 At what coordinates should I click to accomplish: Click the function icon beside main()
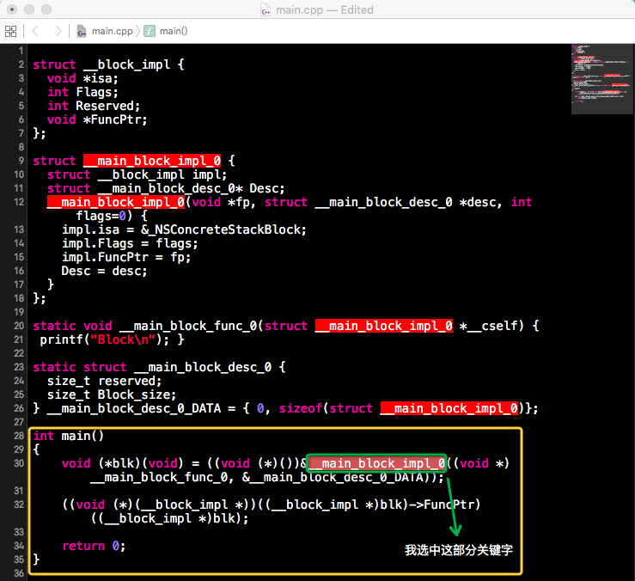tap(150, 31)
